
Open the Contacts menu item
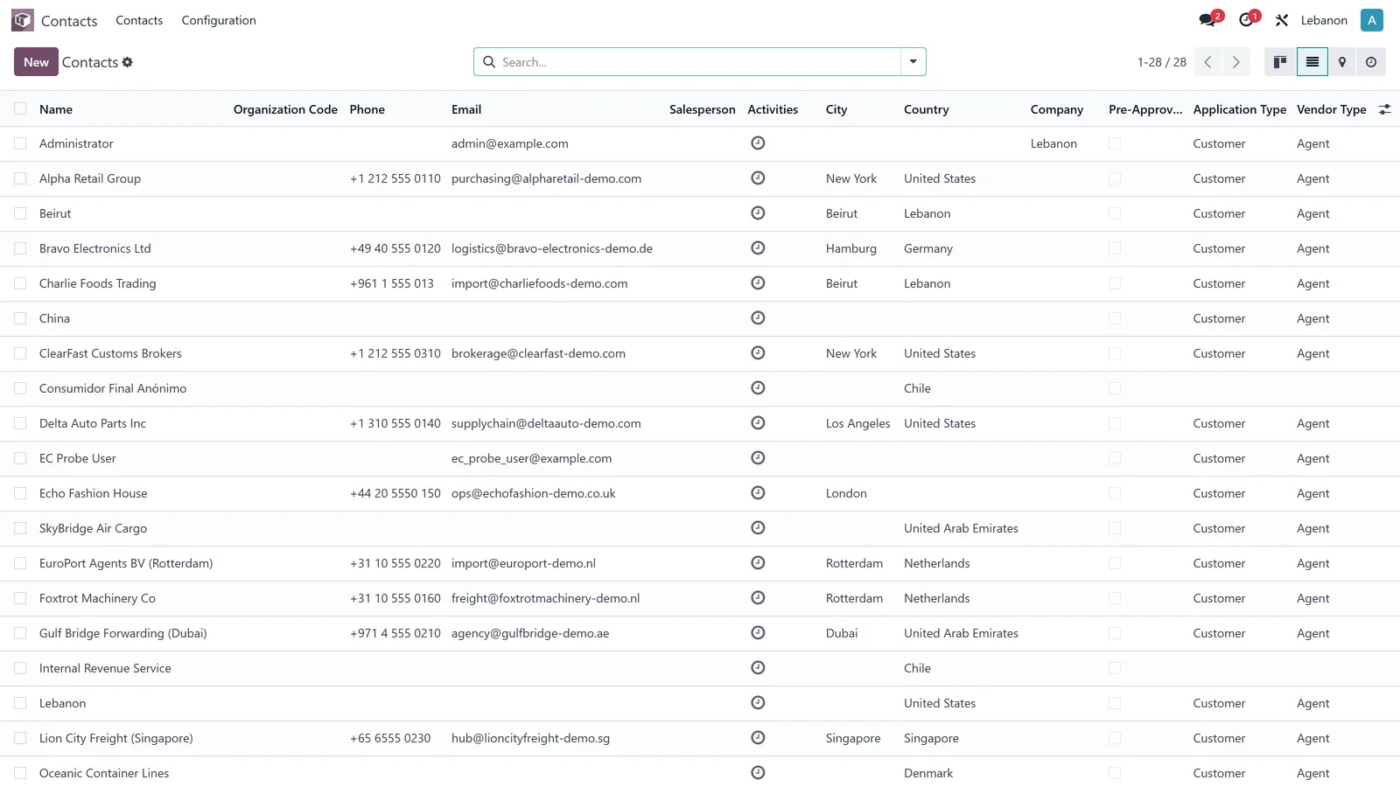point(139,20)
